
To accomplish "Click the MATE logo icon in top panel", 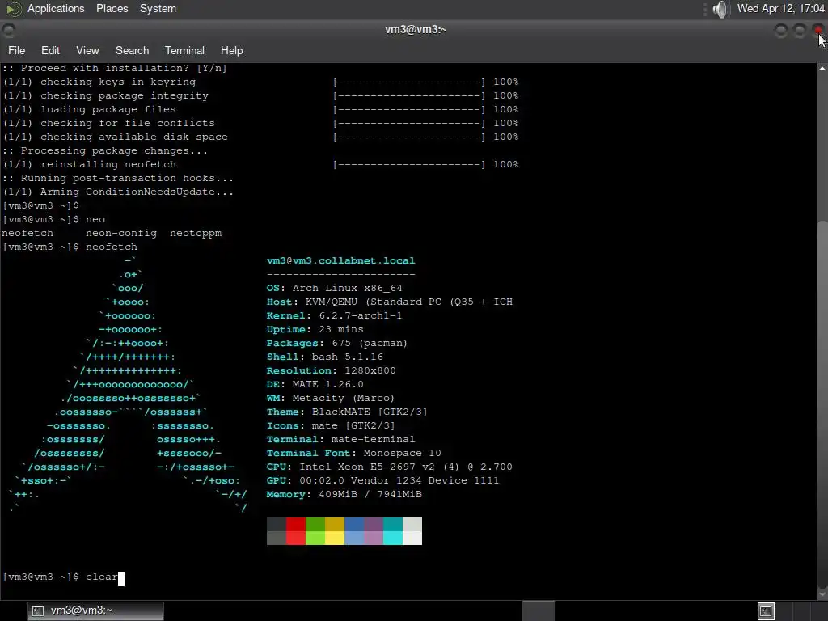I will click(14, 8).
